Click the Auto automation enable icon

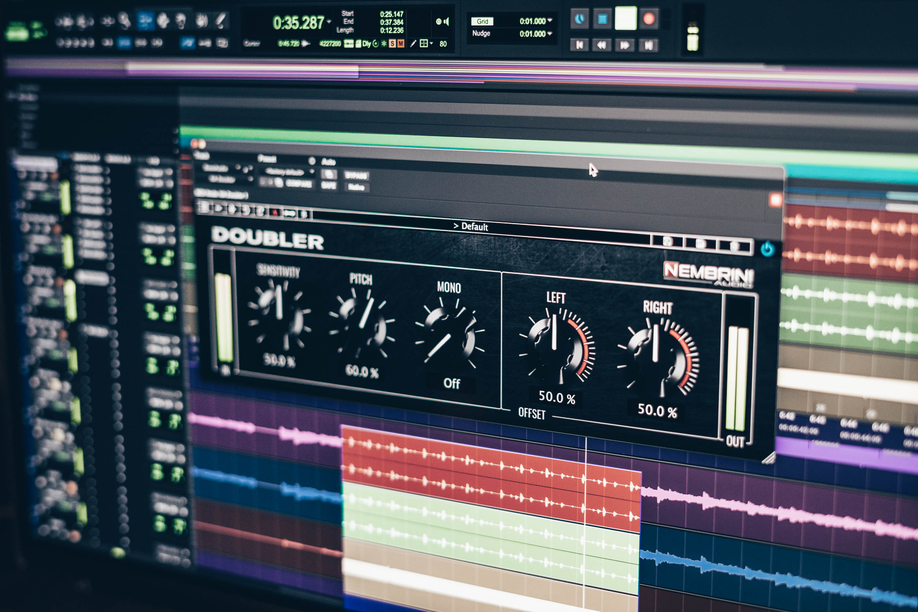point(329,174)
